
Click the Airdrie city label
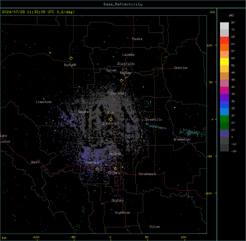click(x=115, y=154)
